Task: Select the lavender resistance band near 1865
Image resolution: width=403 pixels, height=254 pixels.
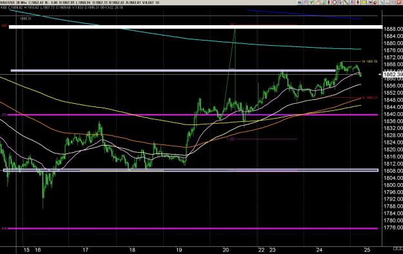Action: (x=173, y=70)
